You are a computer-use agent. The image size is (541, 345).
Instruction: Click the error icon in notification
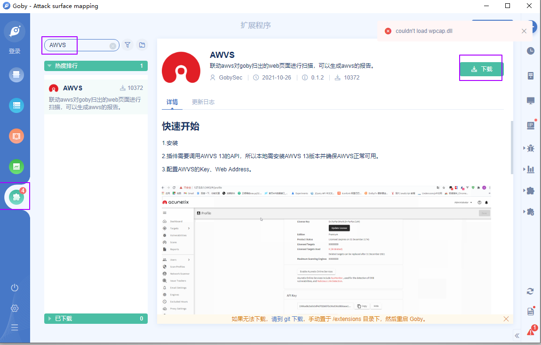tap(388, 31)
